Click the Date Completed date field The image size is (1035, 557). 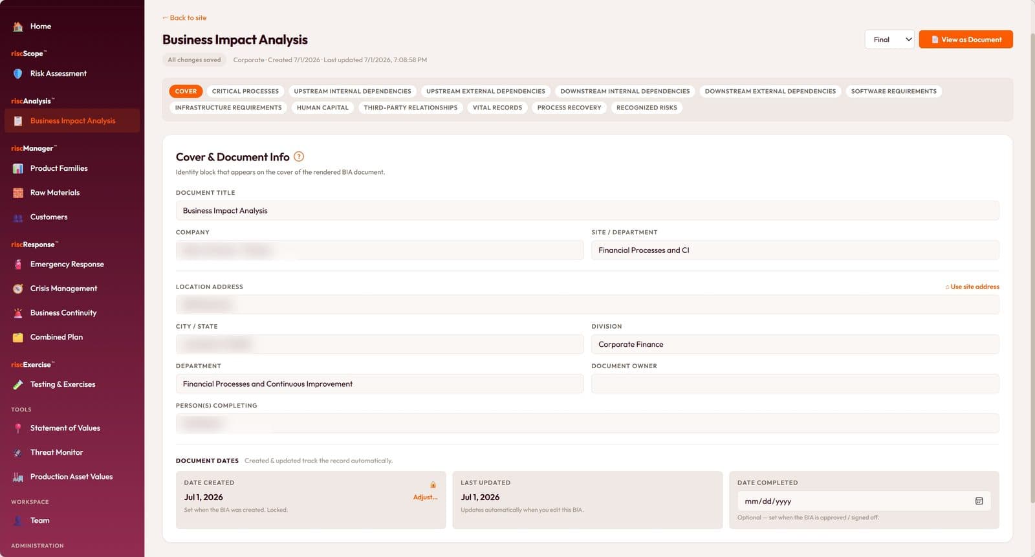coord(864,501)
